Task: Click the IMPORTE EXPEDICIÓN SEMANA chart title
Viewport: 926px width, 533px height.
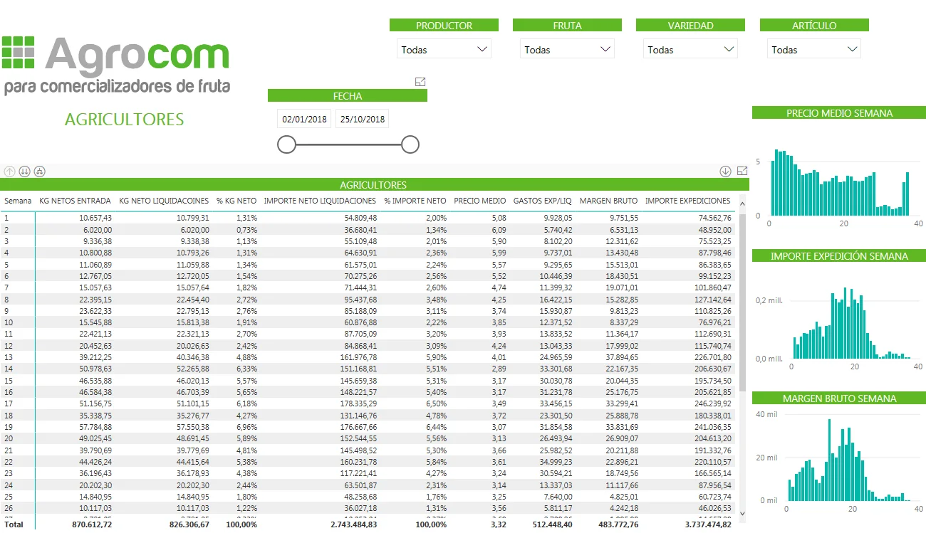Action: [x=839, y=256]
